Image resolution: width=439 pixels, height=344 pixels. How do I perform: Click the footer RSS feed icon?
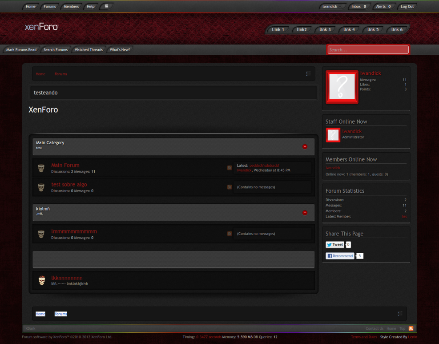coord(411,328)
